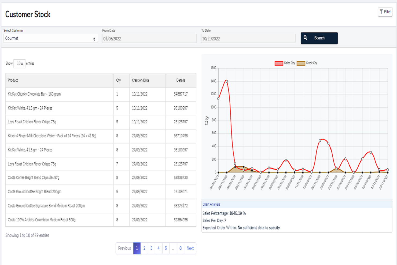Click the magnifier icon in Search button
The width and height of the screenshot is (397, 265).
click(305, 38)
